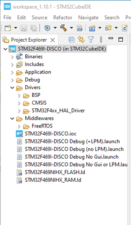Select the Debug folder label
The width and height of the screenshot is (131, 225).
coord(32,80)
